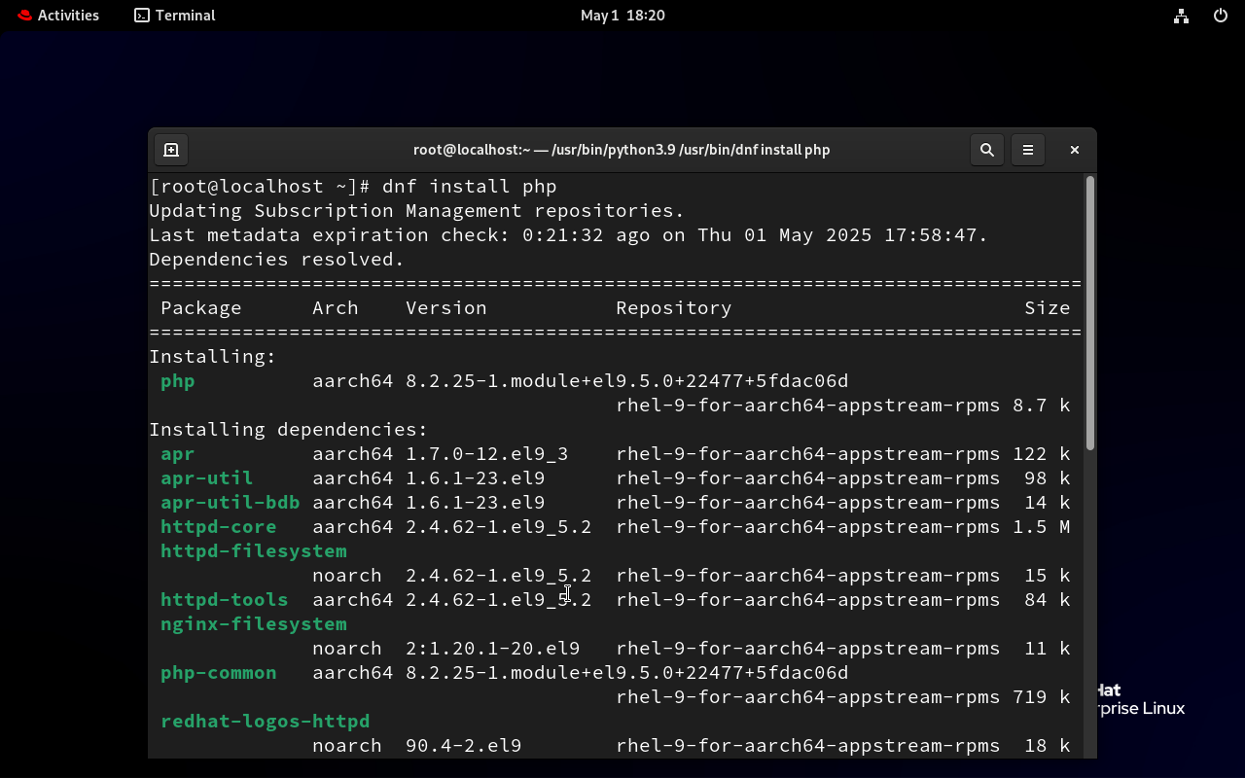Viewport: 1245px width, 778px height.
Task: Click the 'httpd-filesystem' package name
Action: [254, 551]
